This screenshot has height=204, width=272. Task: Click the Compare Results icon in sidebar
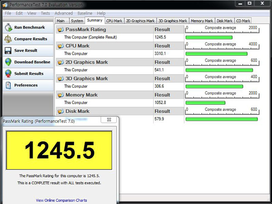point(8,39)
